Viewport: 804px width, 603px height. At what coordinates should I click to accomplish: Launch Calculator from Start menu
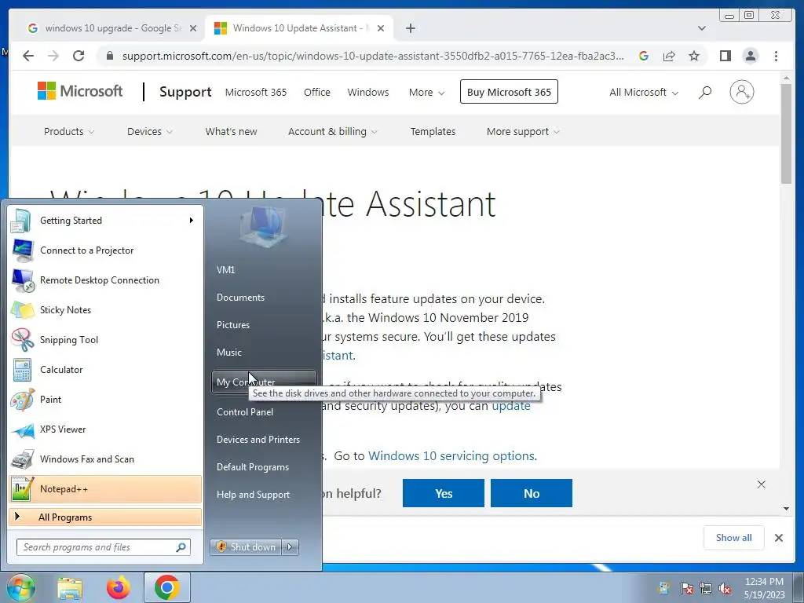coord(105,369)
